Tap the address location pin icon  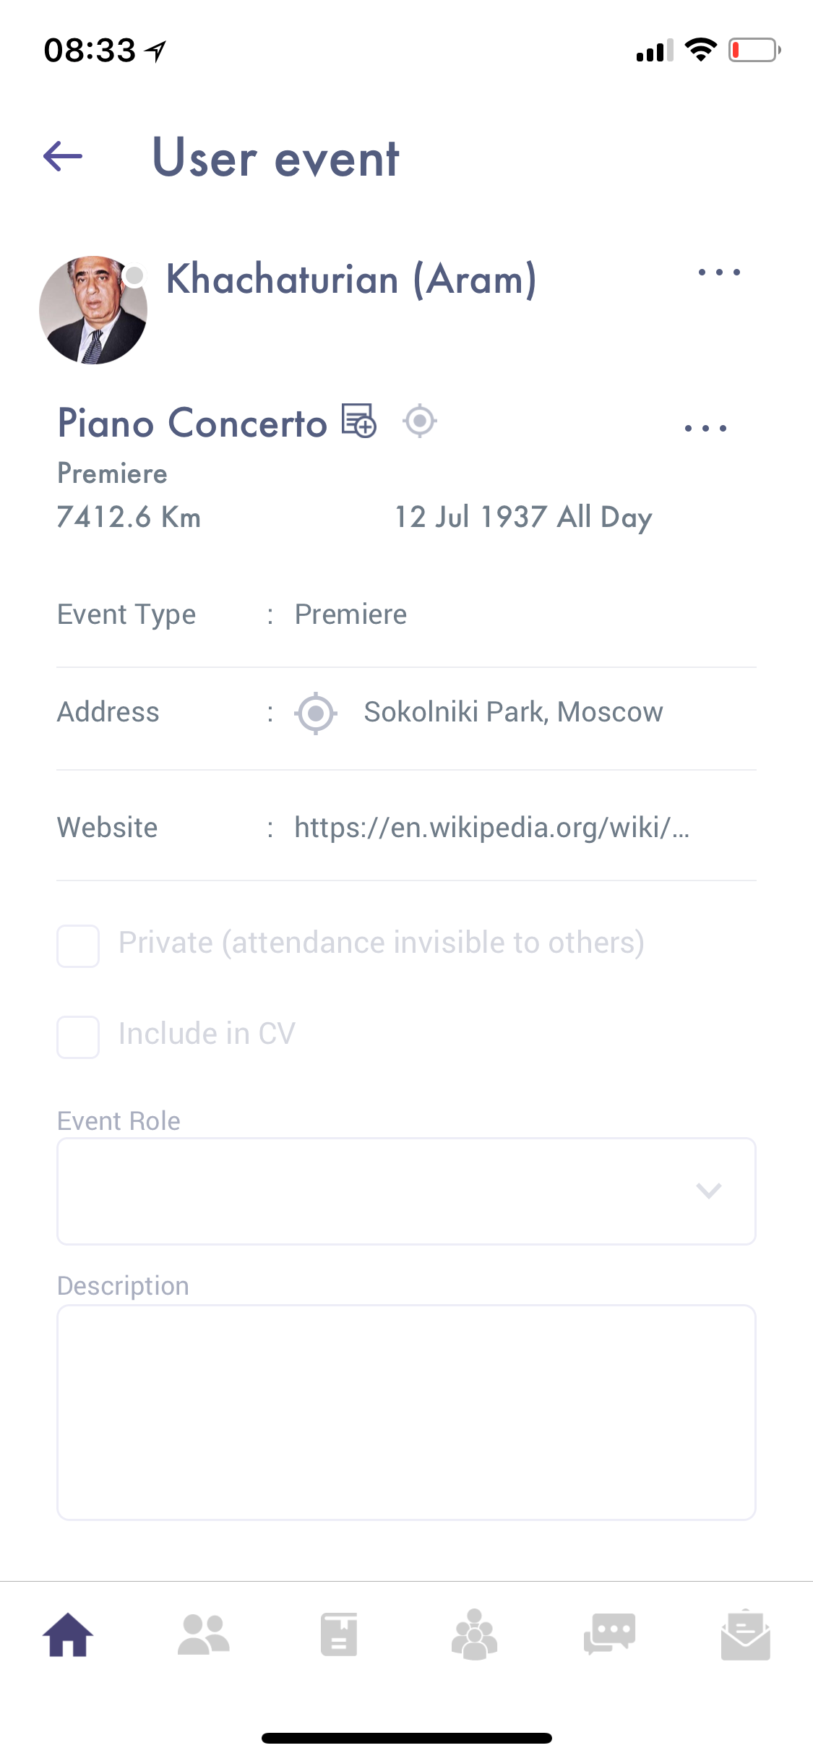click(x=316, y=714)
